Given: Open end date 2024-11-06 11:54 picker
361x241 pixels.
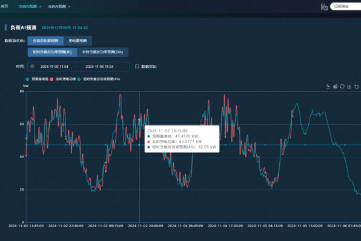Looking at the screenshot, I should pos(99,67).
